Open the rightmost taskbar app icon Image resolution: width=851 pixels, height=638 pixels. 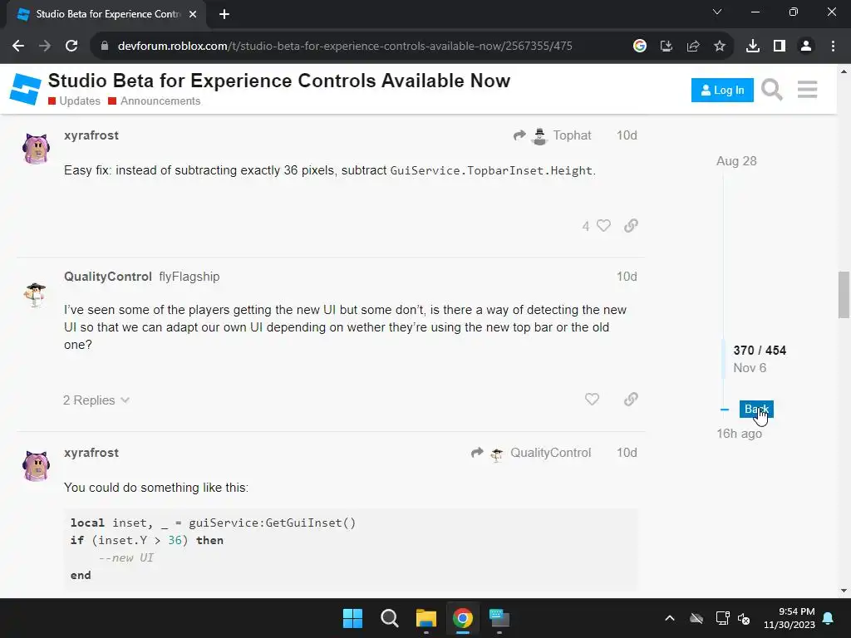tap(499, 618)
